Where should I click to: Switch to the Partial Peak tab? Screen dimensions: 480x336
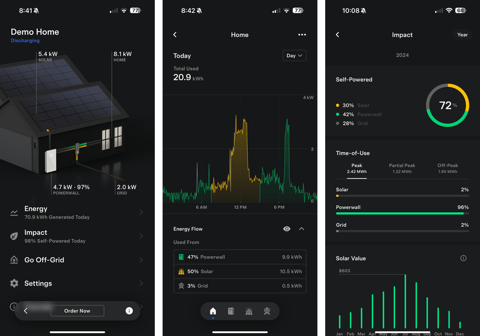tap(402, 169)
